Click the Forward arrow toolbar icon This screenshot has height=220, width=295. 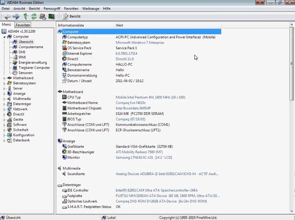tap(16, 16)
